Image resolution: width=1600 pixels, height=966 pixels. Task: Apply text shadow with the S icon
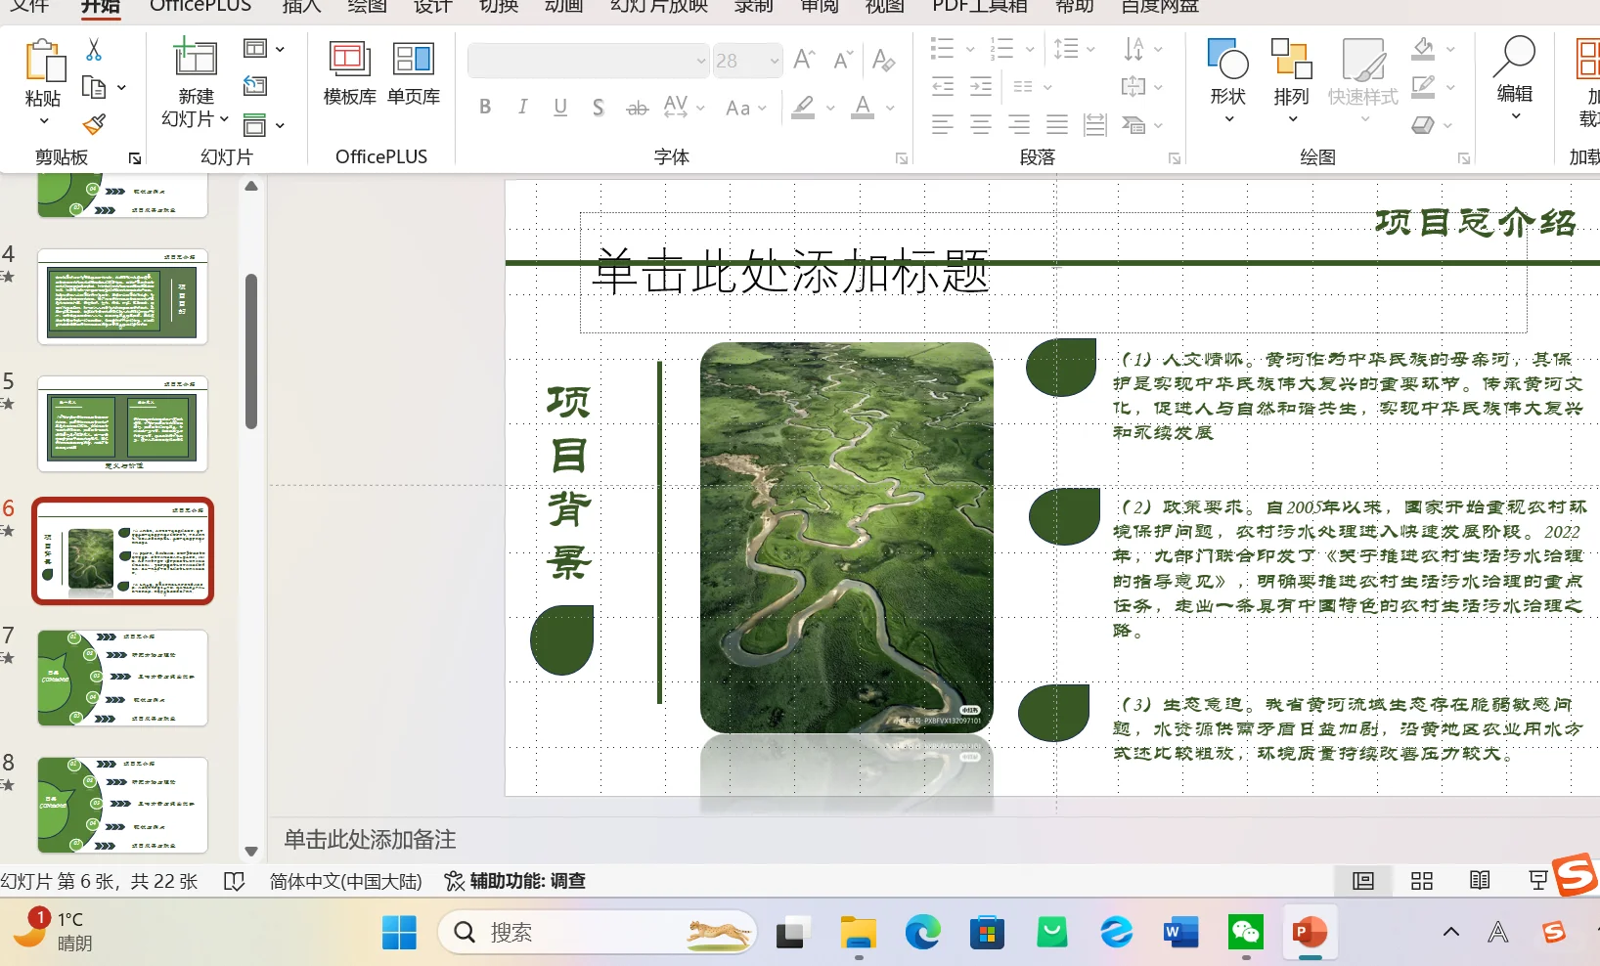pyautogui.click(x=598, y=108)
